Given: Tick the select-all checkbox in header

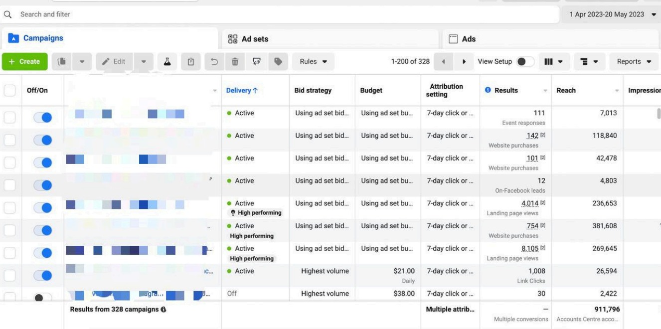Looking at the screenshot, I should click(9, 90).
